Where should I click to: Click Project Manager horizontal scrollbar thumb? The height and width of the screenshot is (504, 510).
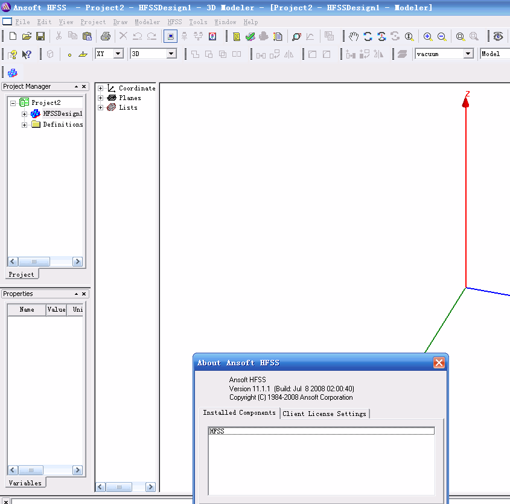[34, 262]
